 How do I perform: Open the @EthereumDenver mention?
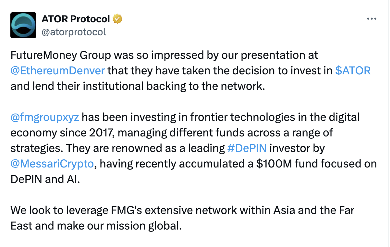[x=58, y=70]
